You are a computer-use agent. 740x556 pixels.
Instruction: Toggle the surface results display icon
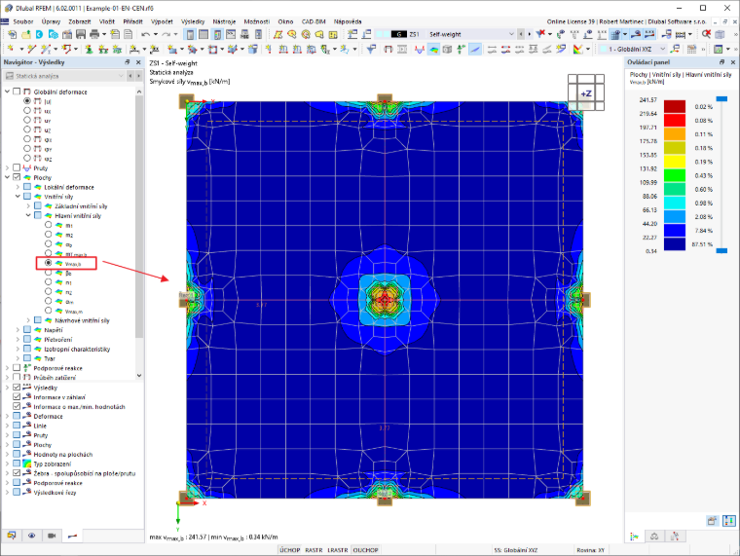coord(433,49)
